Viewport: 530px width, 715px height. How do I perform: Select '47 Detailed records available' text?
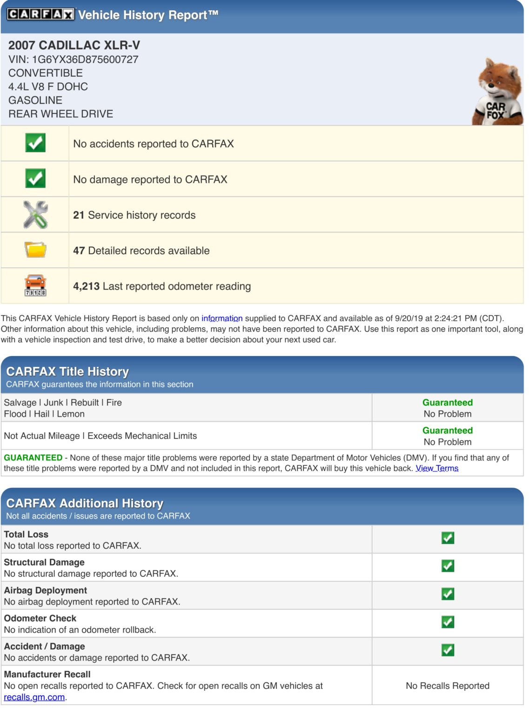(x=141, y=251)
